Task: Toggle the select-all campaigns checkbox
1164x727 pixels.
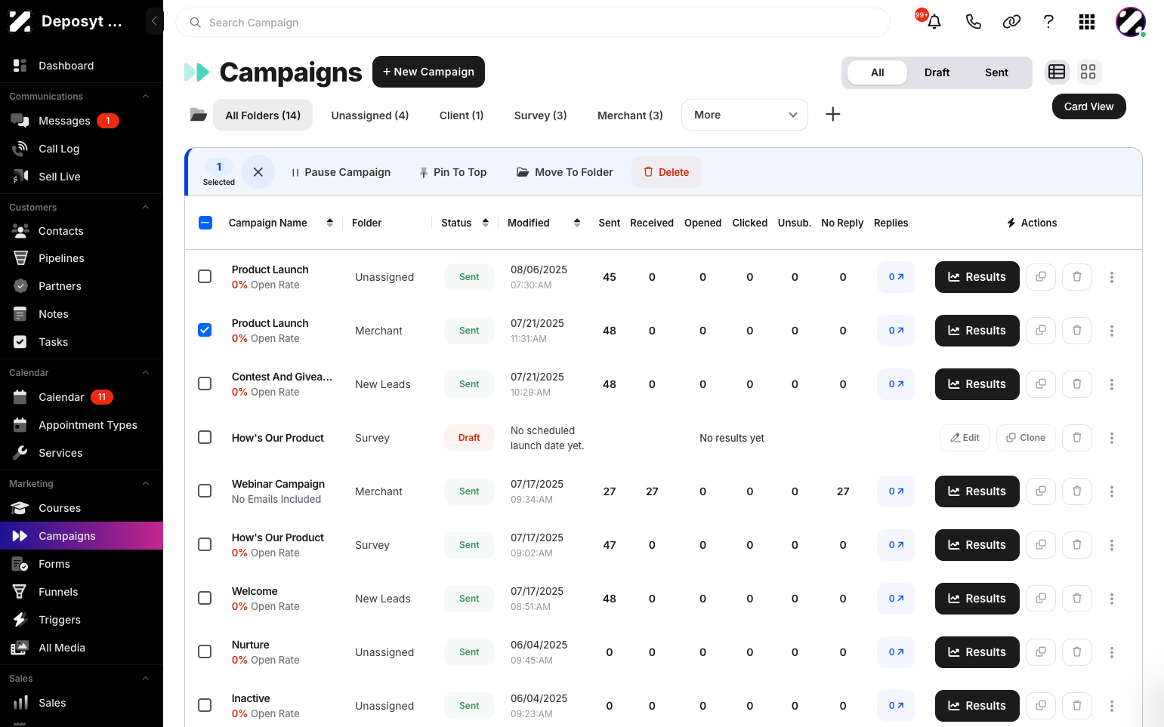Action: 205,223
